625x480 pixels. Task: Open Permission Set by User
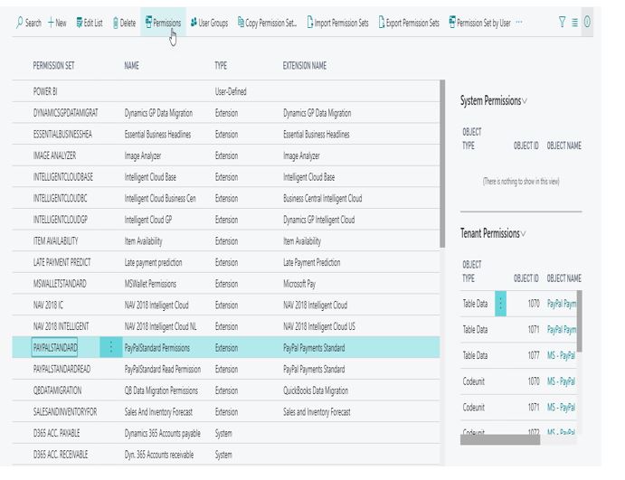[x=479, y=23]
